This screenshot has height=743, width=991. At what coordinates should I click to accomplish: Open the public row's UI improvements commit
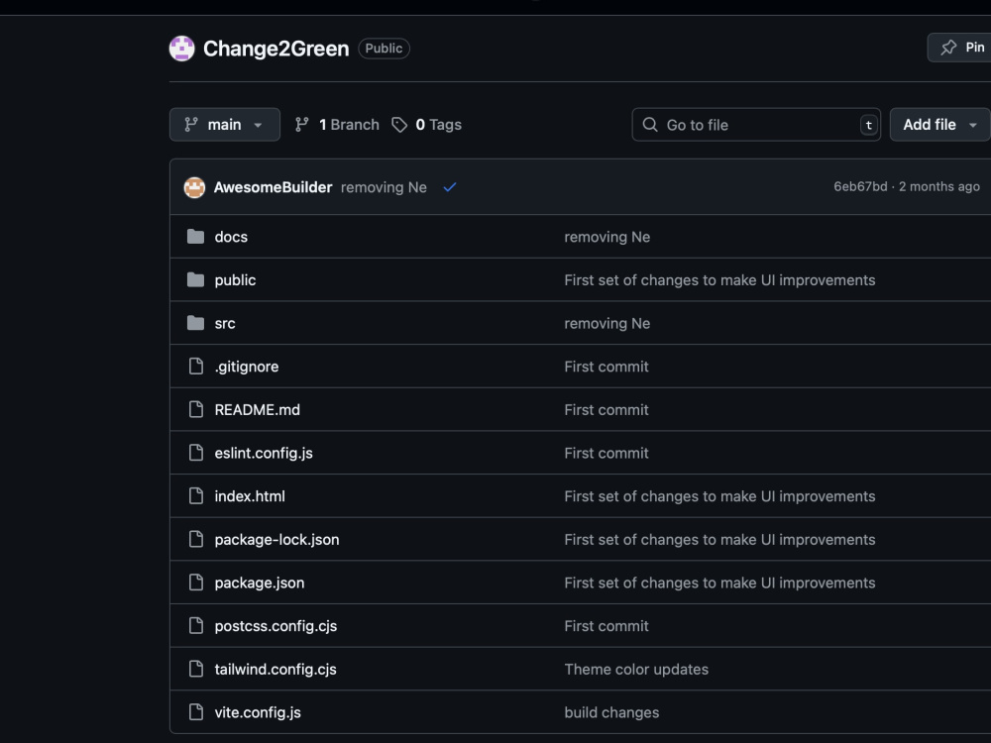pyautogui.click(x=719, y=280)
